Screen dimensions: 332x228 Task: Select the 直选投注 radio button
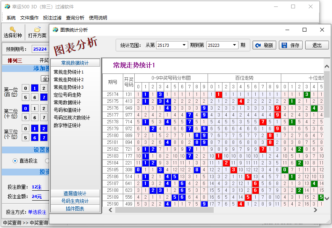15,161
